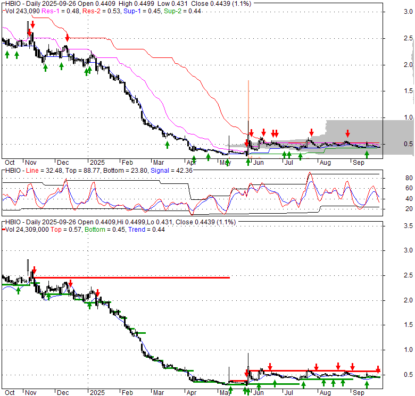Click the red sell arrow in late August on the top chart

[x=348, y=133]
